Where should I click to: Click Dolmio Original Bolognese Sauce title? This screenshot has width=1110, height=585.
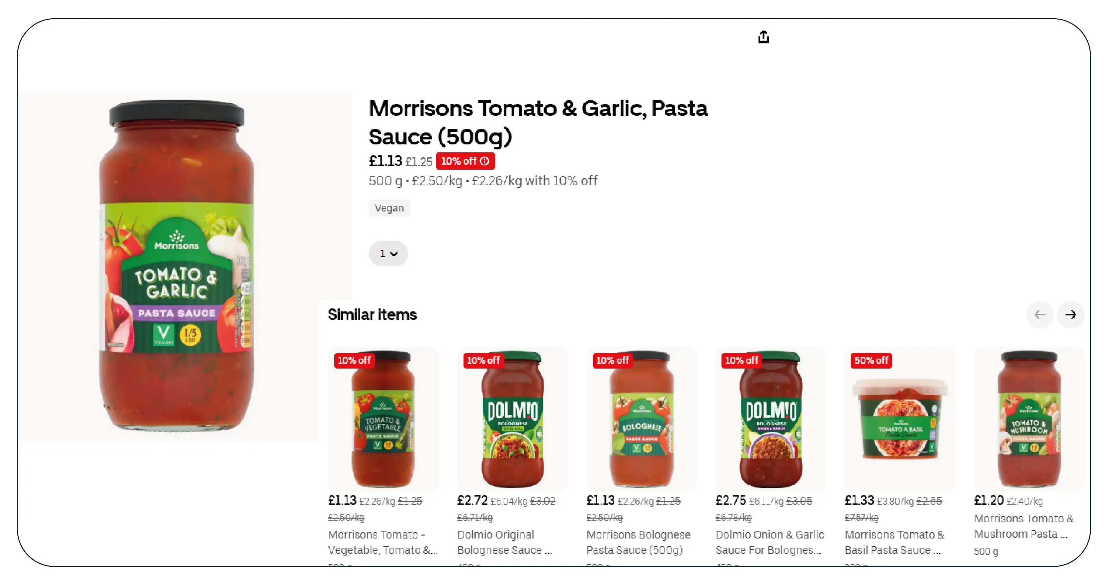[x=505, y=543]
